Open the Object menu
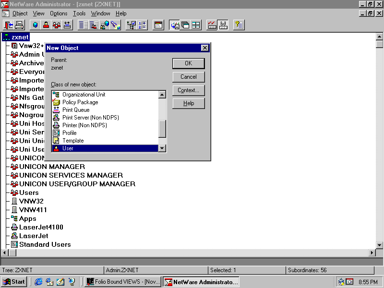This screenshot has width=384, height=288. click(20, 13)
